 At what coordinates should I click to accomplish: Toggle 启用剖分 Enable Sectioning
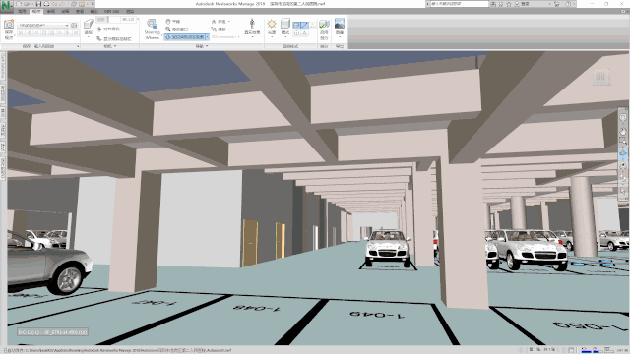pyautogui.click(x=324, y=29)
